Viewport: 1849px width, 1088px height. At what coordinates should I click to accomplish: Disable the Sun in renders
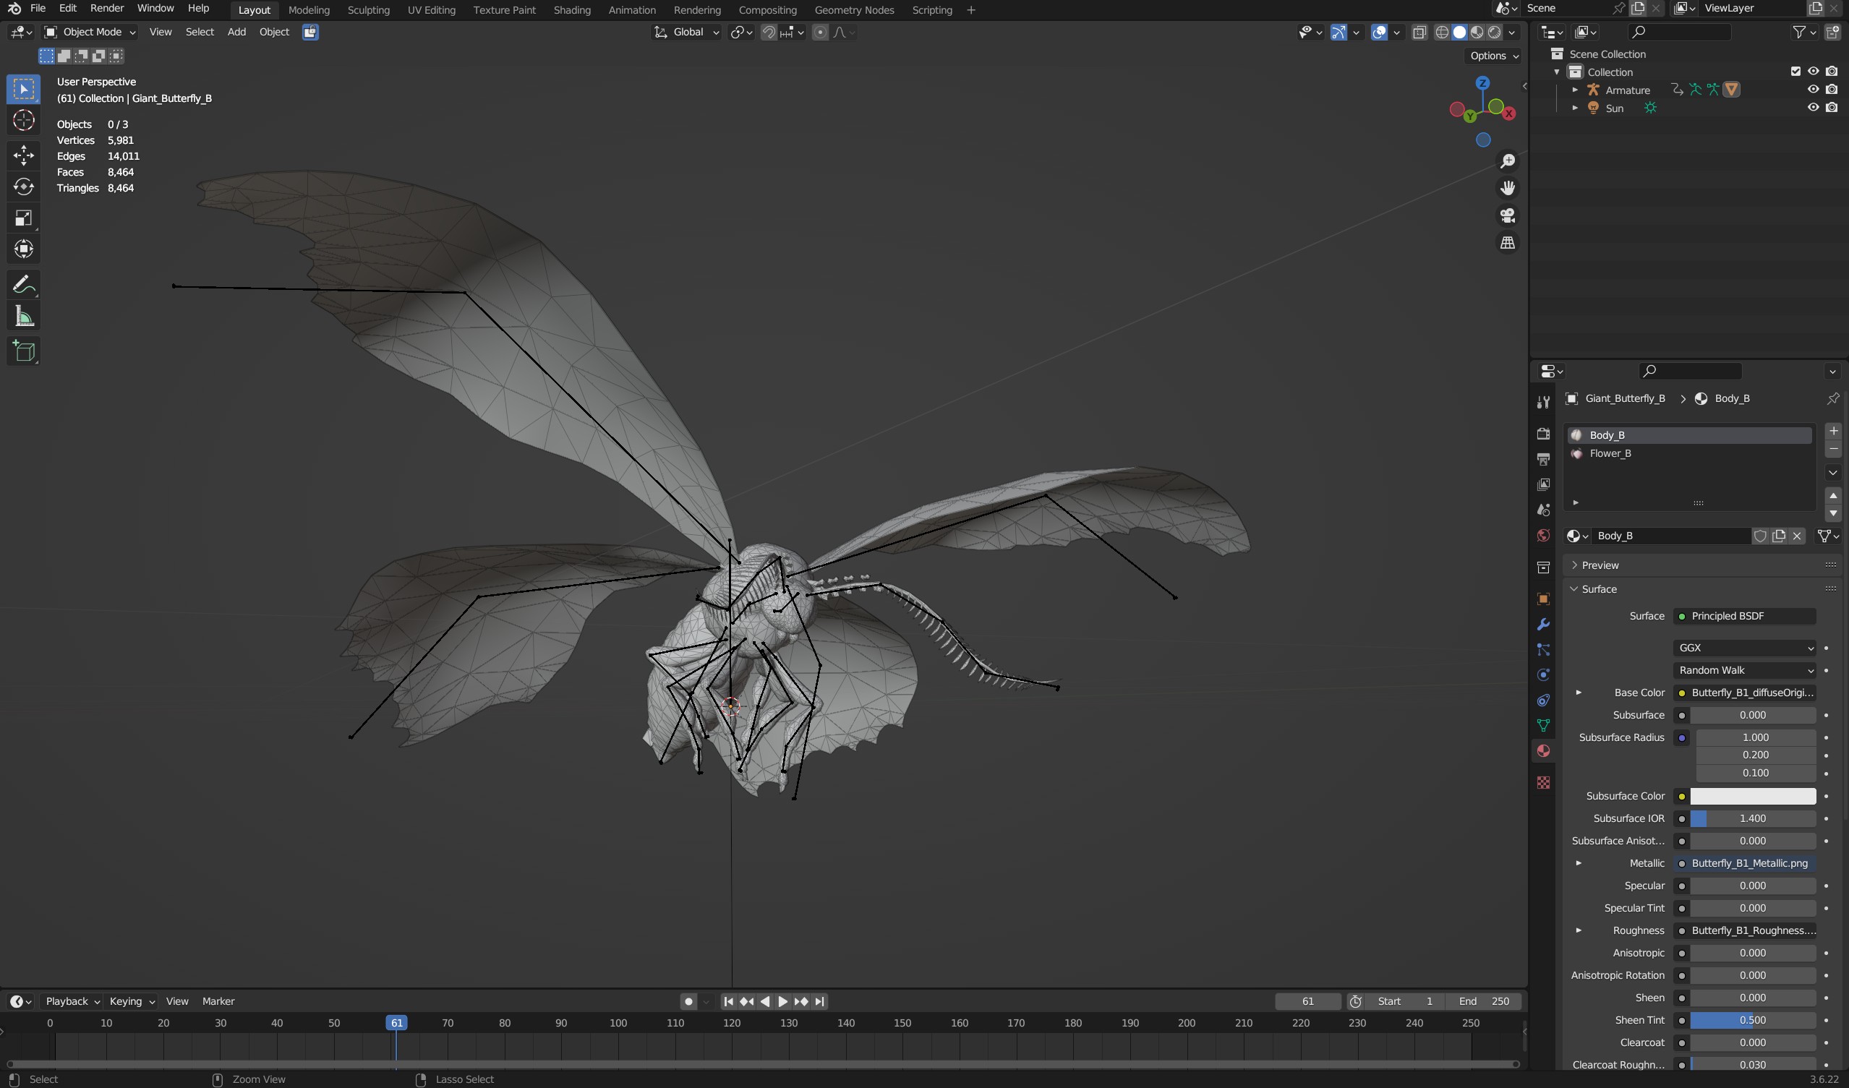point(1832,107)
